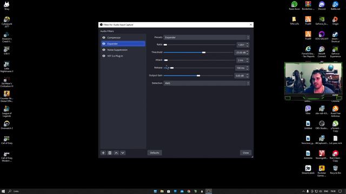Open the Riot Client - Copy icon
The height and width of the screenshot is (194, 346).
click(335, 156)
